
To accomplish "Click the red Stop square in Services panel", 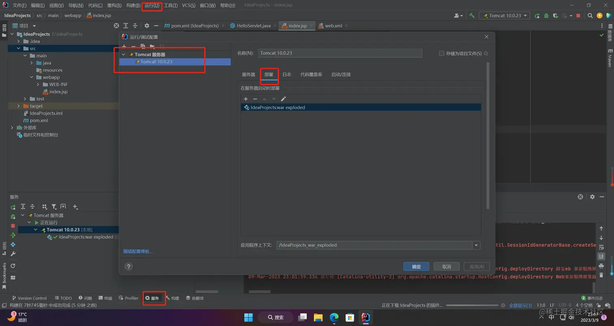I will 13,226.
